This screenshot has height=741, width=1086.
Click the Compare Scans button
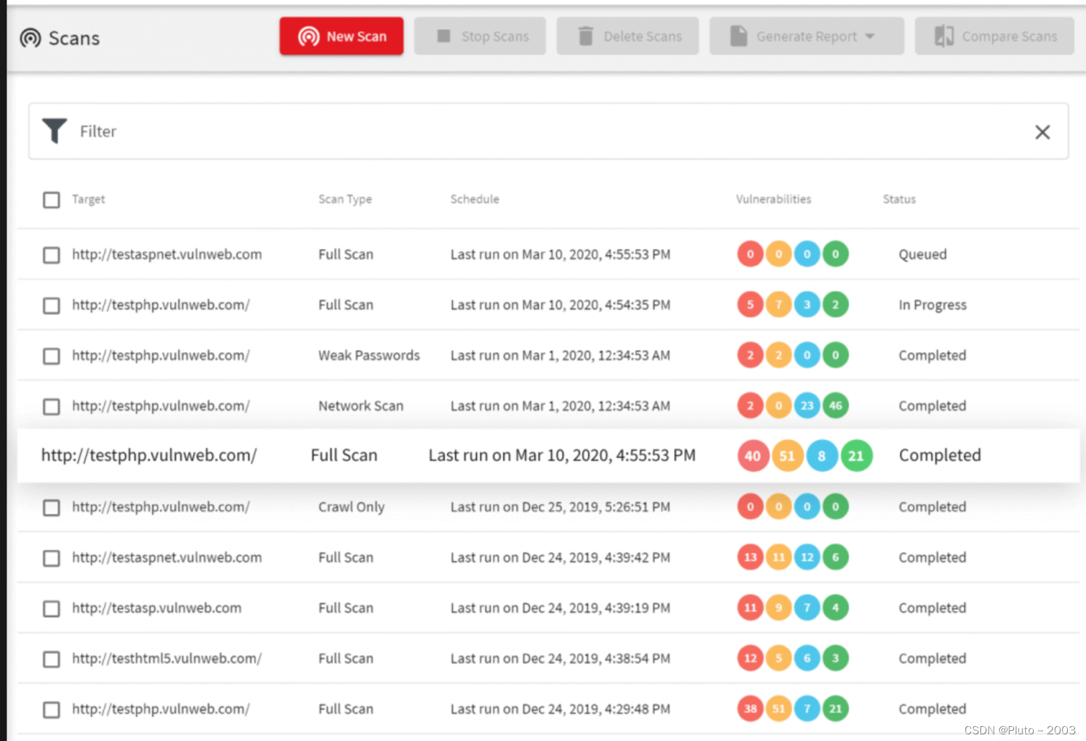tap(994, 36)
